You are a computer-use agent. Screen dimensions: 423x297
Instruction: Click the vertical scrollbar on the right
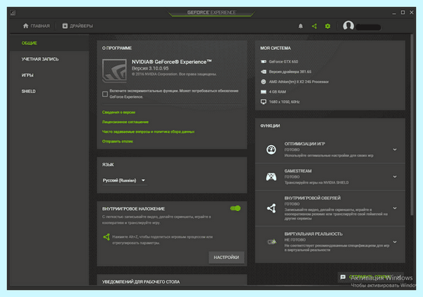click(412, 125)
